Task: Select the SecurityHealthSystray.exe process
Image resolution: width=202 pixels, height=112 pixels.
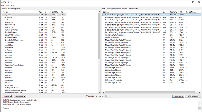Action: [34, 40]
